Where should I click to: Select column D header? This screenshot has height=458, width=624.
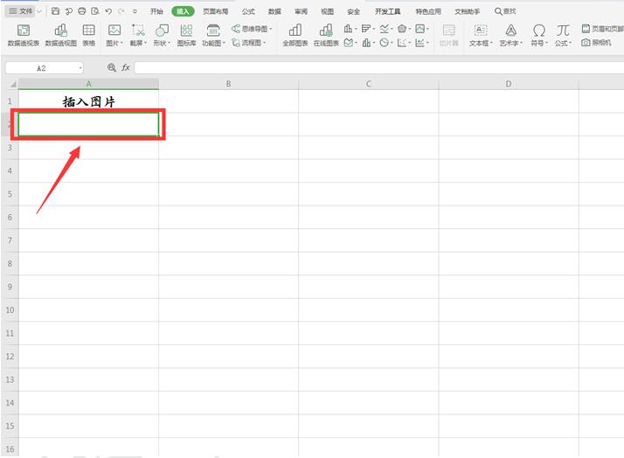(509, 84)
